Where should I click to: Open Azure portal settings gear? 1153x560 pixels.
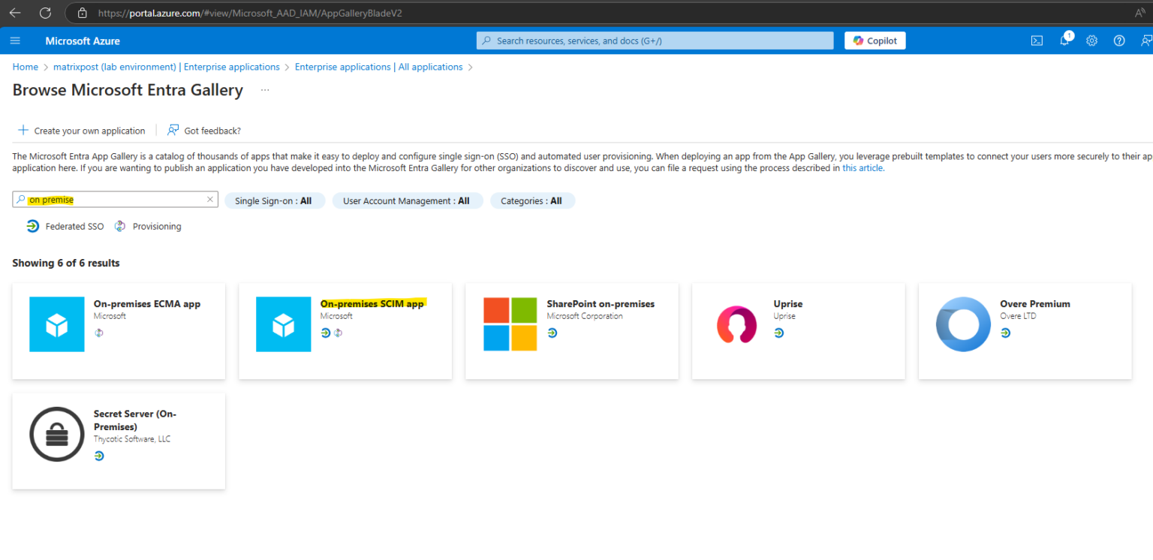pyautogui.click(x=1091, y=41)
